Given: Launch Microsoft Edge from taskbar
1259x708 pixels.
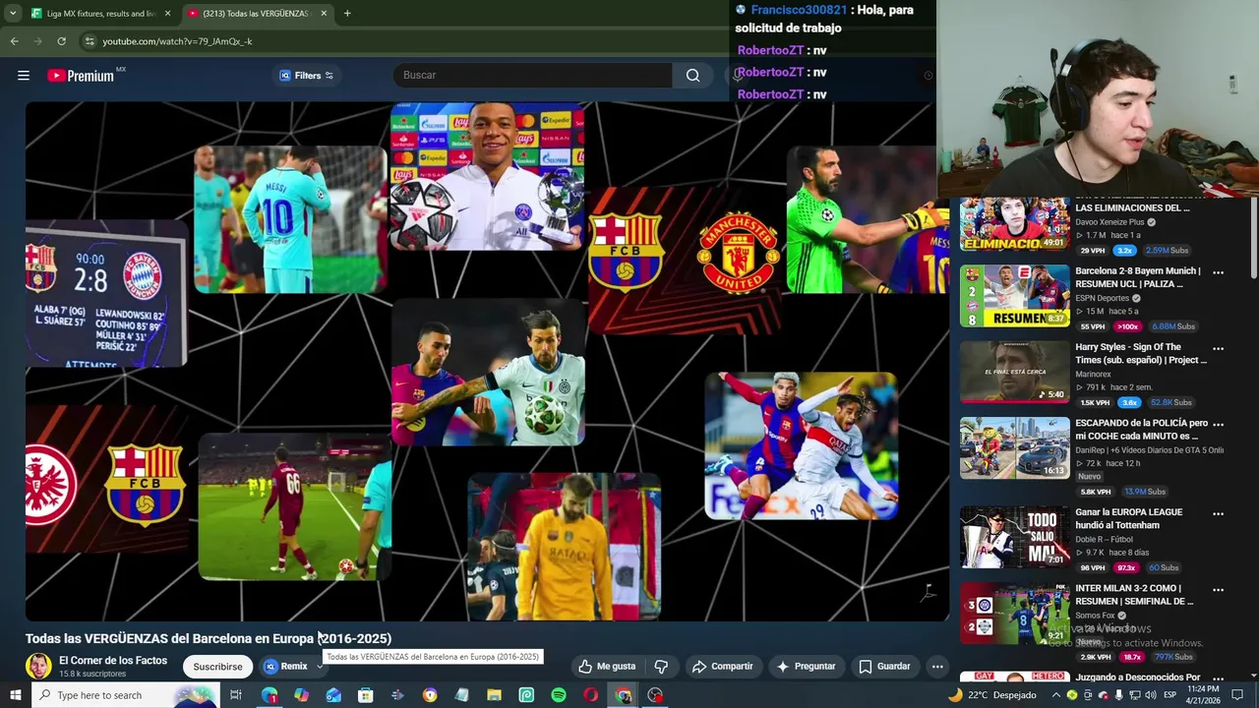Looking at the screenshot, I should (270, 695).
